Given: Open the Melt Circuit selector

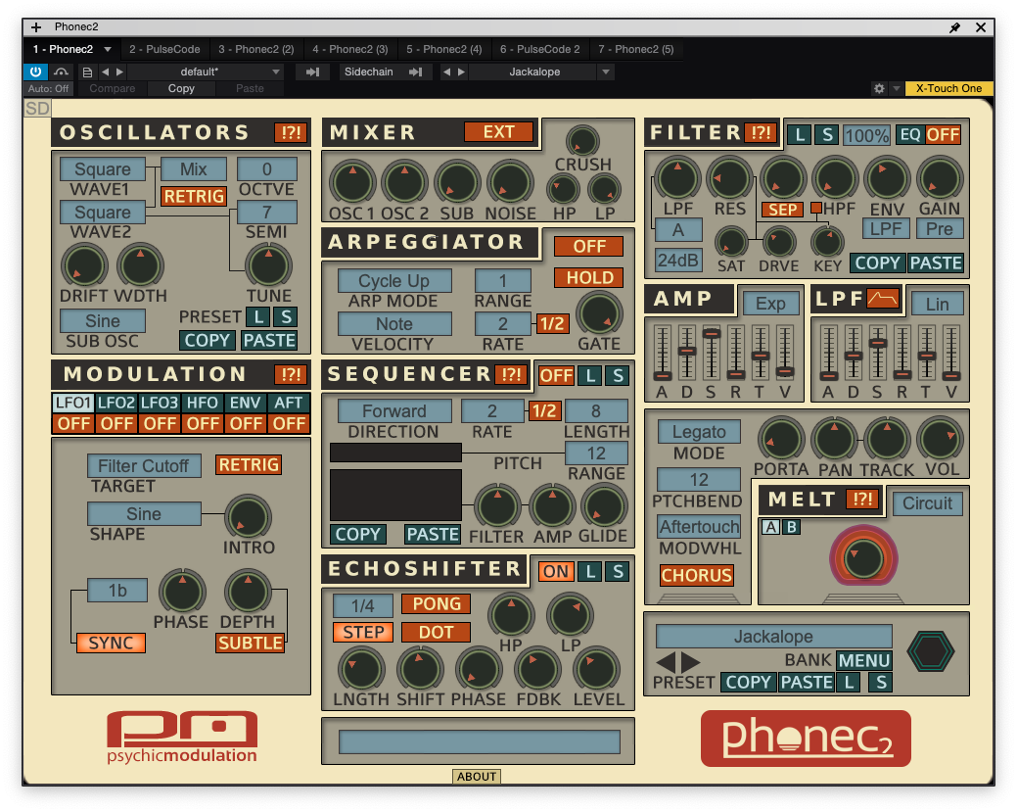Looking at the screenshot, I should [928, 503].
